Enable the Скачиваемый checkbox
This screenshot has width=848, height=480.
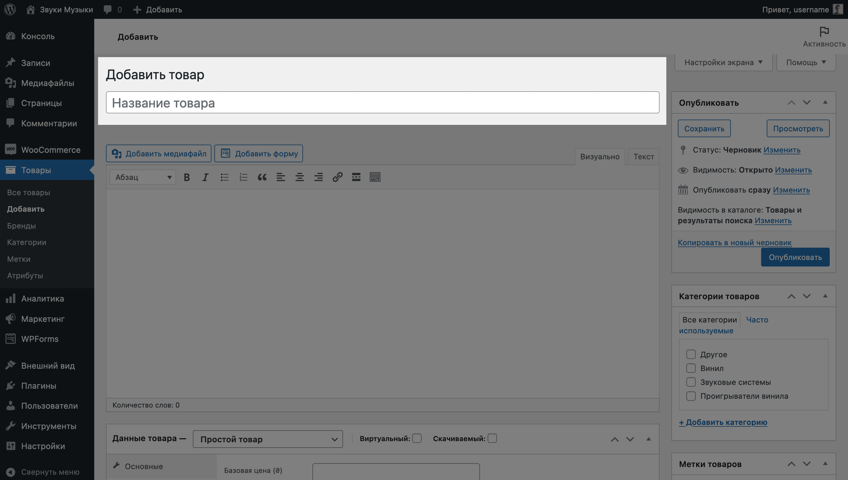[492, 438]
